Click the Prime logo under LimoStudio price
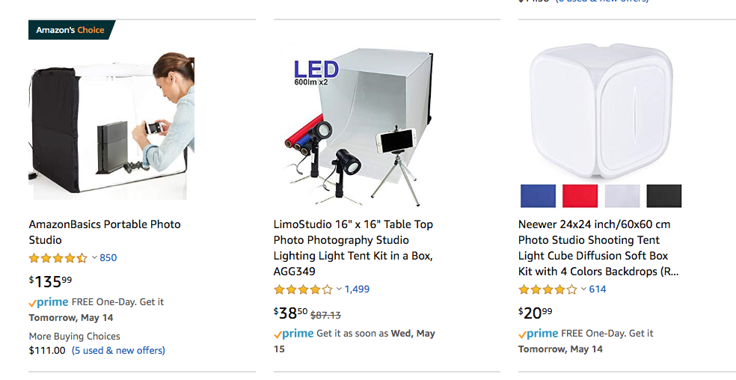736x380 pixels. point(294,334)
